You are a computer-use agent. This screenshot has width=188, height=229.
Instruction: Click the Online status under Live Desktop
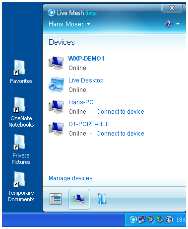tap(77, 90)
